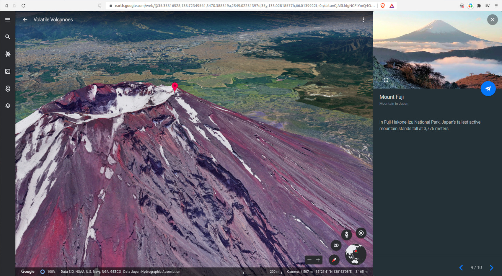Open the pinned places panel
The height and width of the screenshot is (276, 502).
pos(7,89)
